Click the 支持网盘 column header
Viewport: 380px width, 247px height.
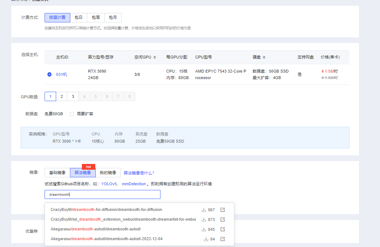(306, 57)
